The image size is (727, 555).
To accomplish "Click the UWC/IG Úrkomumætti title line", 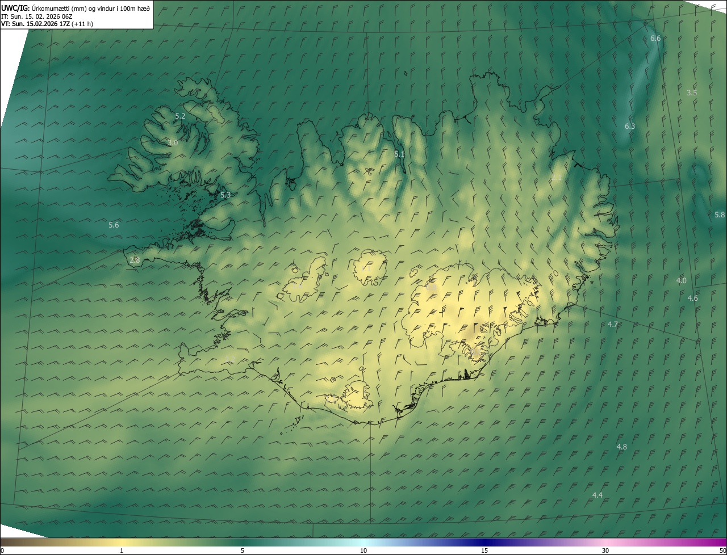I will pyautogui.click(x=76, y=8).
